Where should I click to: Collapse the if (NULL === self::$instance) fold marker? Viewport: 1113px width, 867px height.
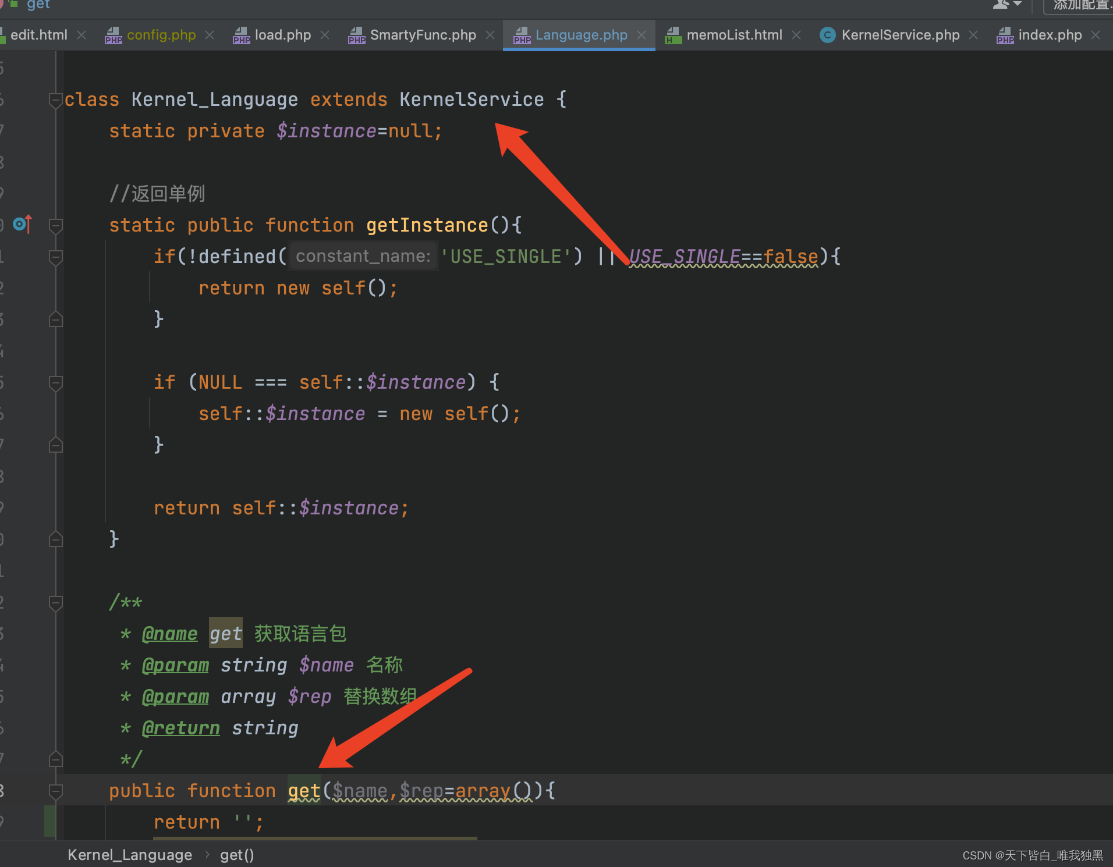56,383
